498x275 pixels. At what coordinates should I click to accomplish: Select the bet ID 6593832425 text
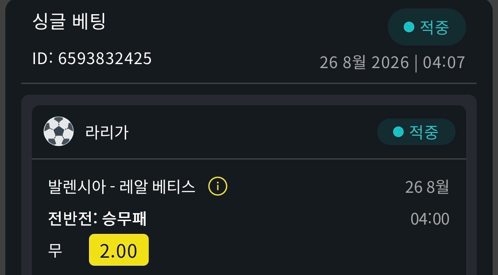(105, 59)
